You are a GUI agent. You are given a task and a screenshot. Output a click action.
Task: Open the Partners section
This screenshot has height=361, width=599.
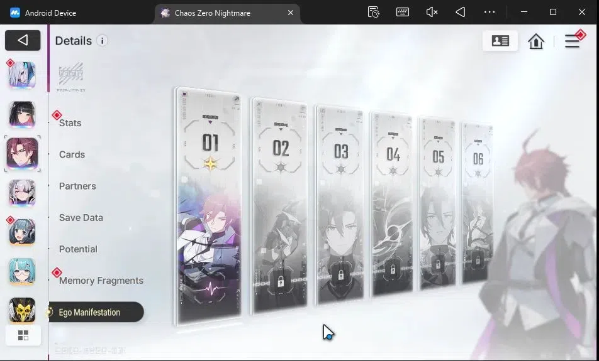click(x=77, y=186)
